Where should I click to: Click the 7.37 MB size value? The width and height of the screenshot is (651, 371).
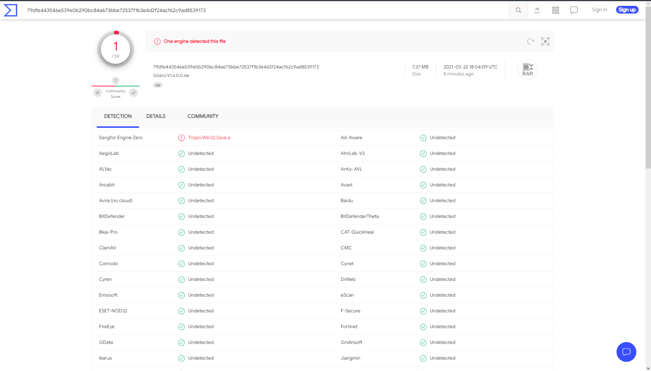click(x=420, y=67)
